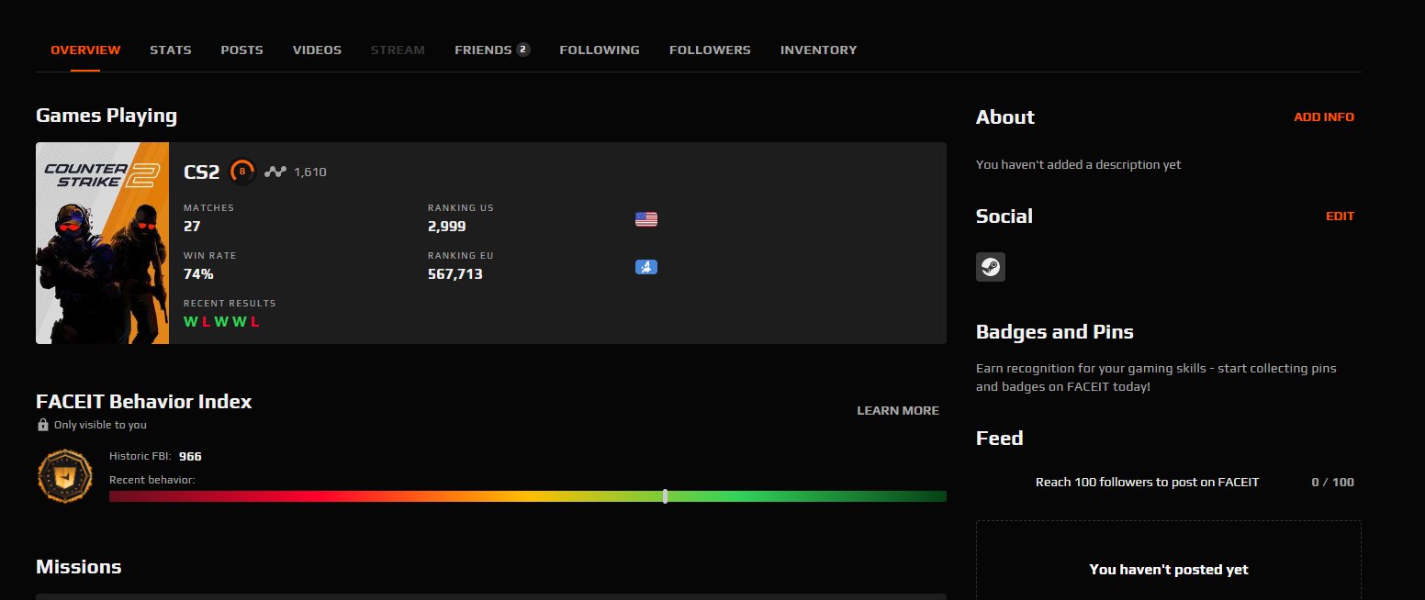Image resolution: width=1425 pixels, height=600 pixels.
Task: View the Following tab
Action: pos(600,50)
